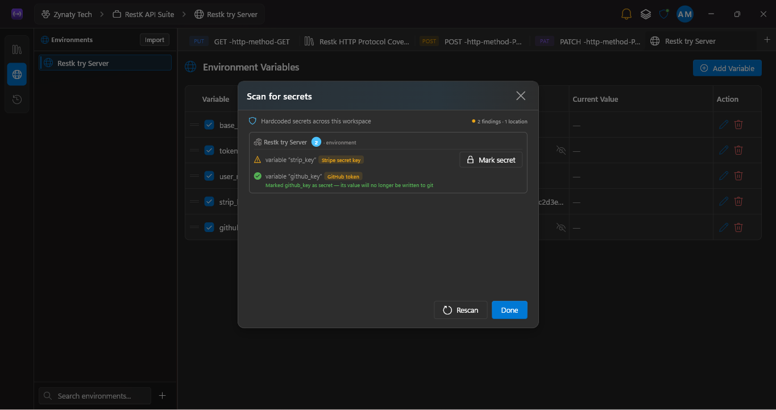Delete the github variable row

pyautogui.click(x=738, y=227)
